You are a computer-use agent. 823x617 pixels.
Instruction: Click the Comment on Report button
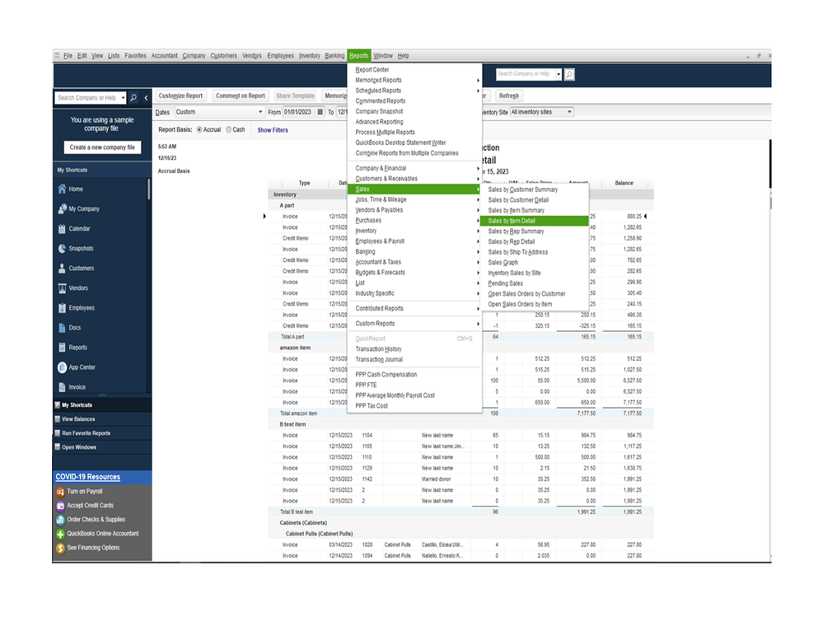pyautogui.click(x=241, y=96)
